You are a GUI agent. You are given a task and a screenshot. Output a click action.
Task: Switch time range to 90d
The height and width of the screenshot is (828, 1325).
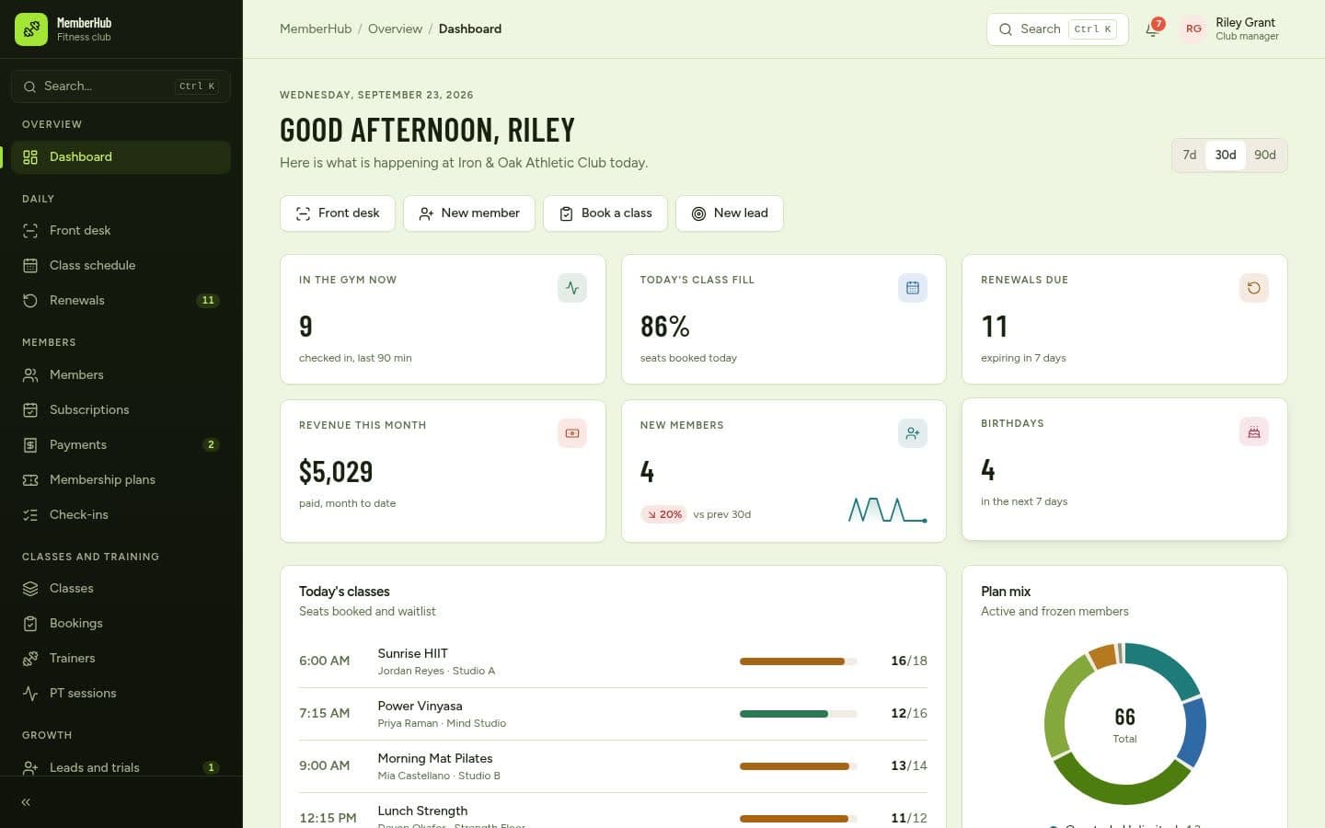tap(1265, 155)
